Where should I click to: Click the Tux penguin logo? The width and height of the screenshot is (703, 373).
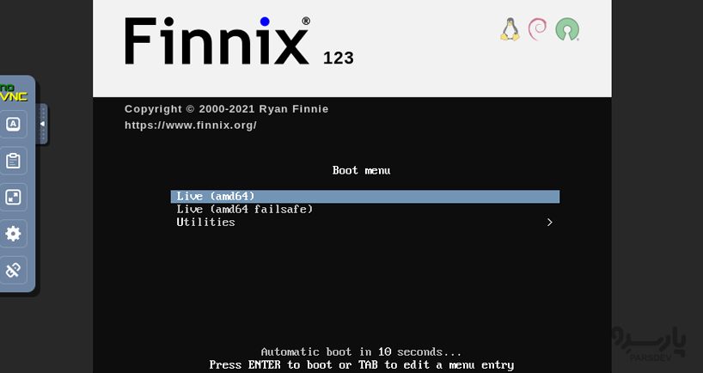tap(510, 29)
